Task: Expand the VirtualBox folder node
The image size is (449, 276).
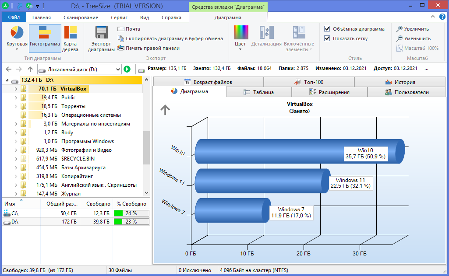Action: [16, 89]
